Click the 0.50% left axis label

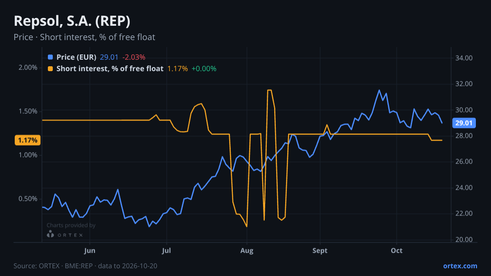coord(28,199)
